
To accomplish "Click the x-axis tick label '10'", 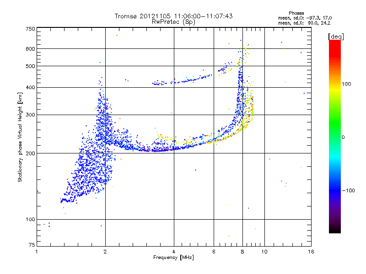I will [x=264, y=252].
